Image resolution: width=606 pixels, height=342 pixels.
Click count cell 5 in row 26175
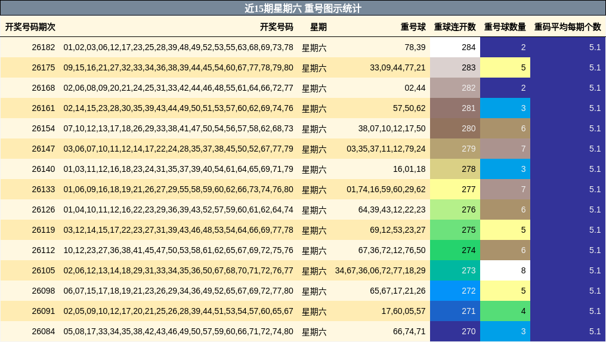[505, 67]
